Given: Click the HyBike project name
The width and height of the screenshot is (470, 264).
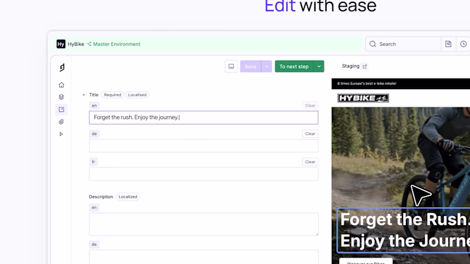Looking at the screenshot, I should [76, 44].
